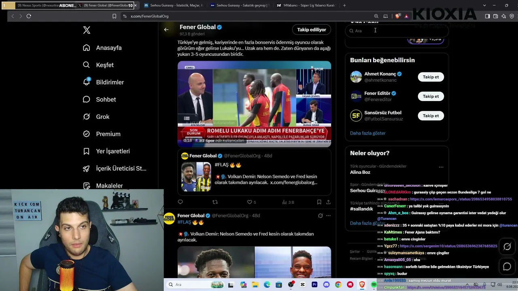Repost the Lukaku video tweet
Image resolution: width=518 pixels, height=291 pixels.
tap(215, 202)
